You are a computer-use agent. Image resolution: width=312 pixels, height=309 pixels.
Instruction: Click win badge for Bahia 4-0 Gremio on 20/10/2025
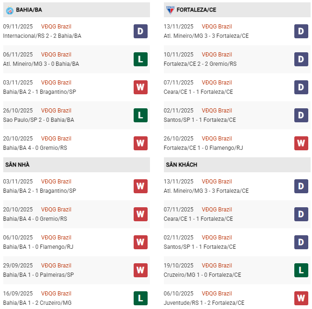click(x=140, y=143)
